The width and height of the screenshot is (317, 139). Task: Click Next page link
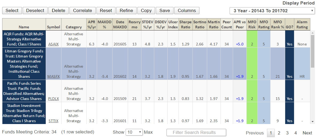point(307,133)
